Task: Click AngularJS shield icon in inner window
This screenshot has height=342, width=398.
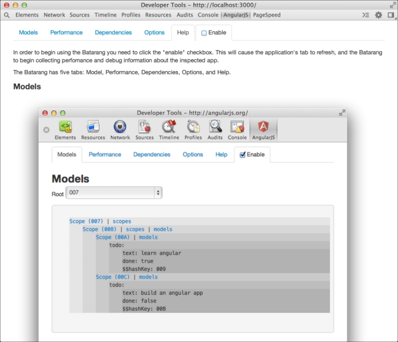Action: pos(263,126)
